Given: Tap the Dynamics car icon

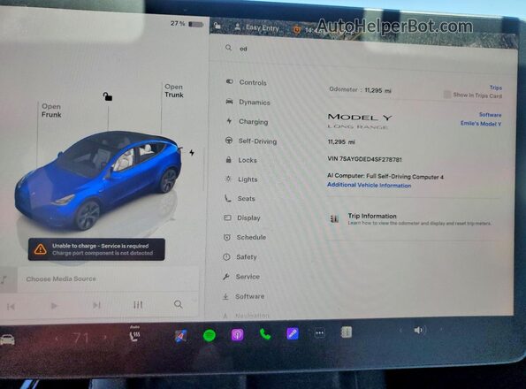Looking at the screenshot, I should 229,102.
